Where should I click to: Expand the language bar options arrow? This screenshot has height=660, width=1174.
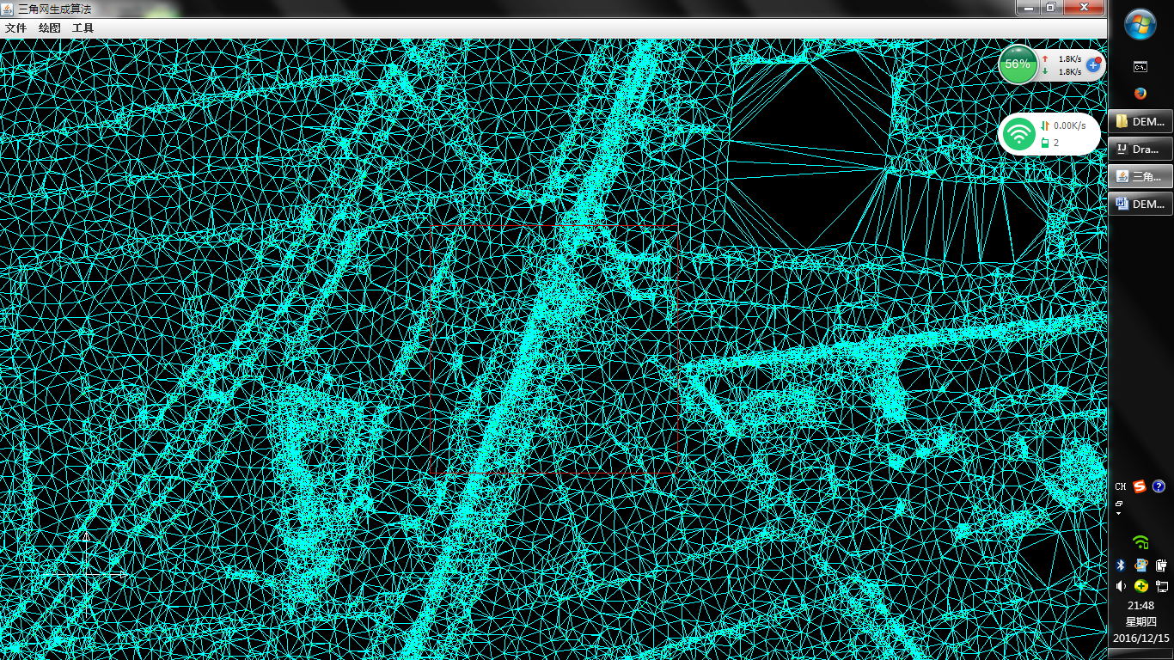coord(1119,514)
